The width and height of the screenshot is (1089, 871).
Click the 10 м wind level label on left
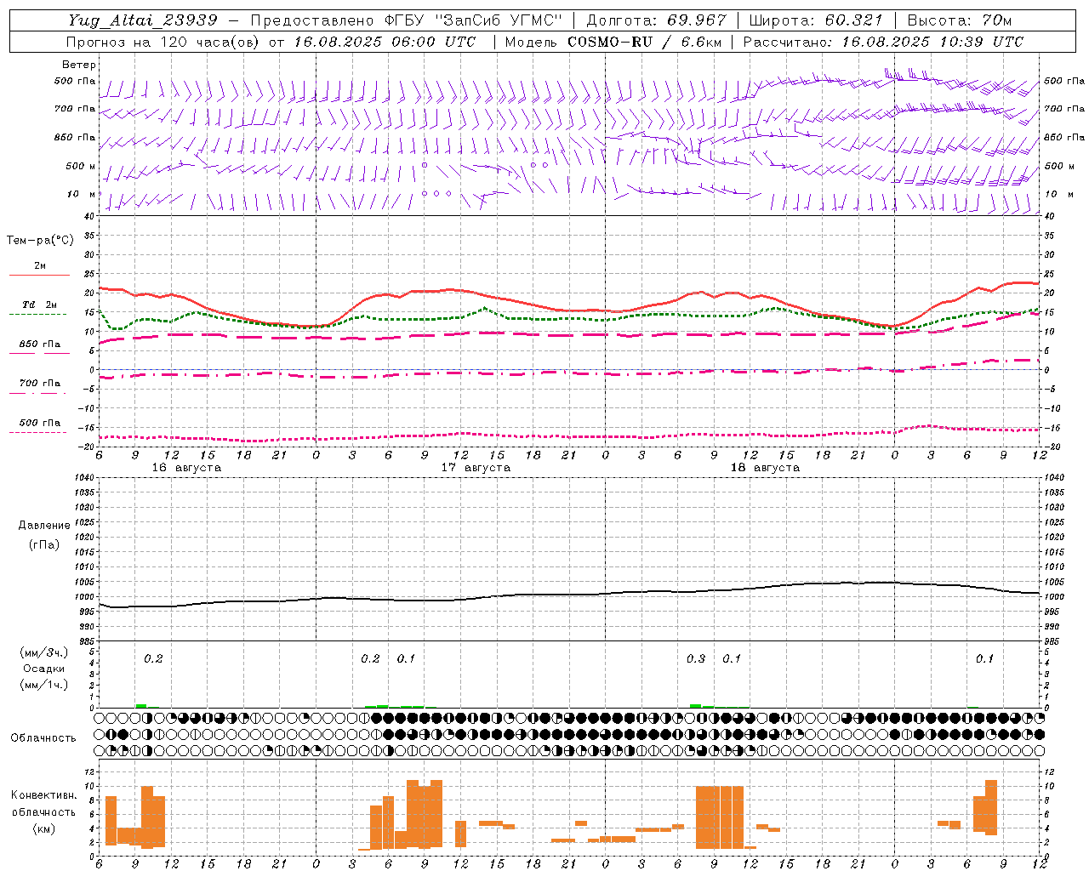[82, 195]
